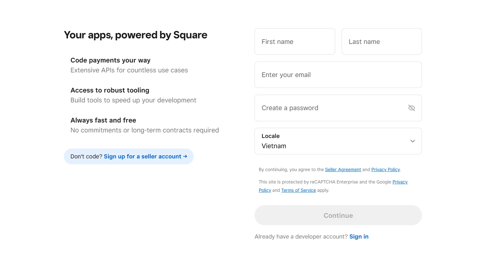Screen dimensions: 492x254
Task: Toggle password visibility eye icon
Action: (x=411, y=108)
